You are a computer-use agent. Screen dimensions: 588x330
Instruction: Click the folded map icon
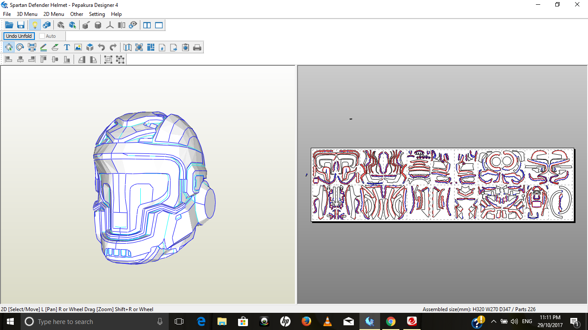pyautogui.click(x=127, y=47)
